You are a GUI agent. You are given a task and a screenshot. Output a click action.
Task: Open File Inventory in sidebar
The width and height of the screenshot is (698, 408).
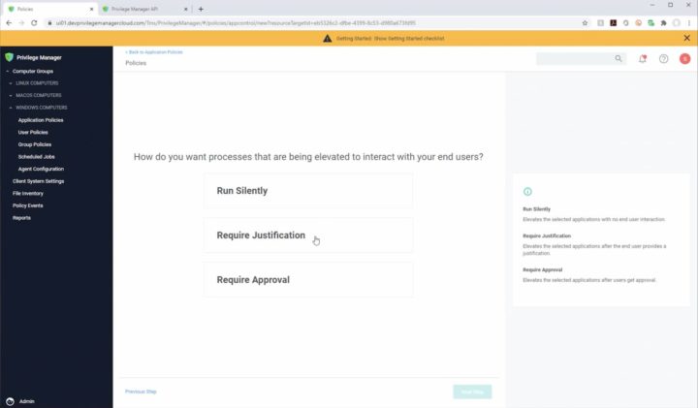click(28, 194)
